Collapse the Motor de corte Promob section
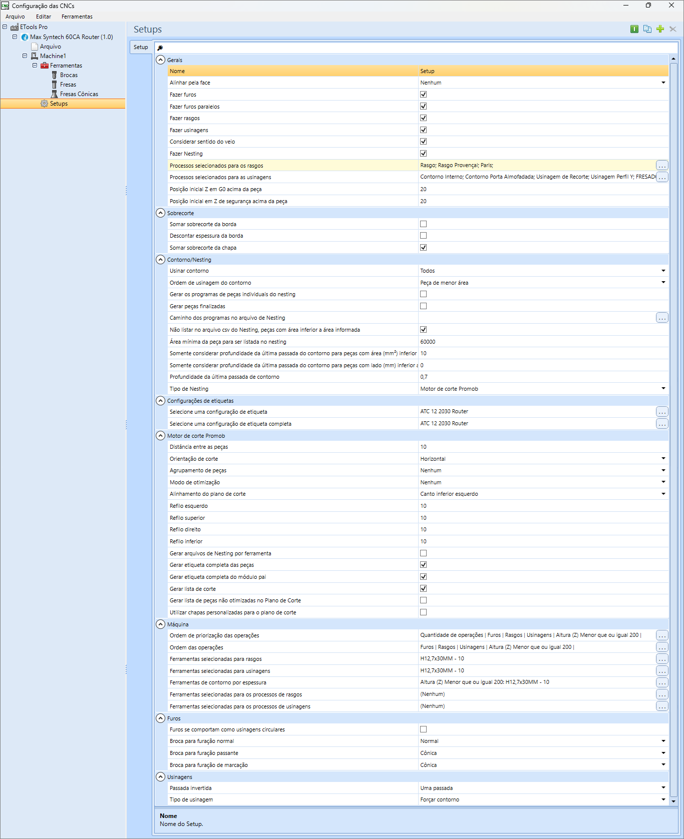The height and width of the screenshot is (839, 684). pos(160,436)
